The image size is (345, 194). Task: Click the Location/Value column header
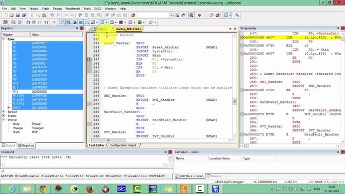(x=225, y=158)
